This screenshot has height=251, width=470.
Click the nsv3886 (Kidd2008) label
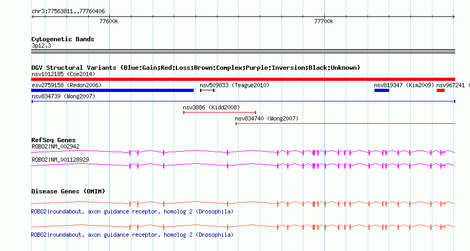(211, 107)
